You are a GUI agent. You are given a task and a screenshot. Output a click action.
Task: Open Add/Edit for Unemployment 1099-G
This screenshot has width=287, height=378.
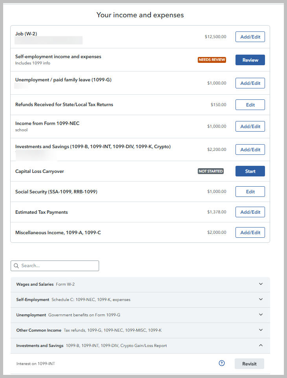point(250,83)
